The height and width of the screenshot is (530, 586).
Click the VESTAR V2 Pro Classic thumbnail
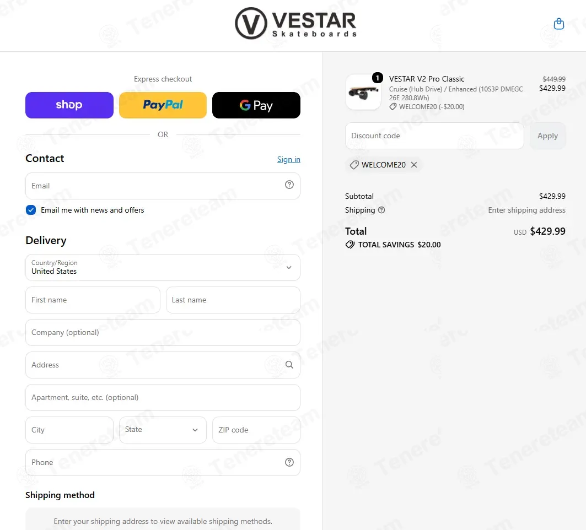click(363, 92)
